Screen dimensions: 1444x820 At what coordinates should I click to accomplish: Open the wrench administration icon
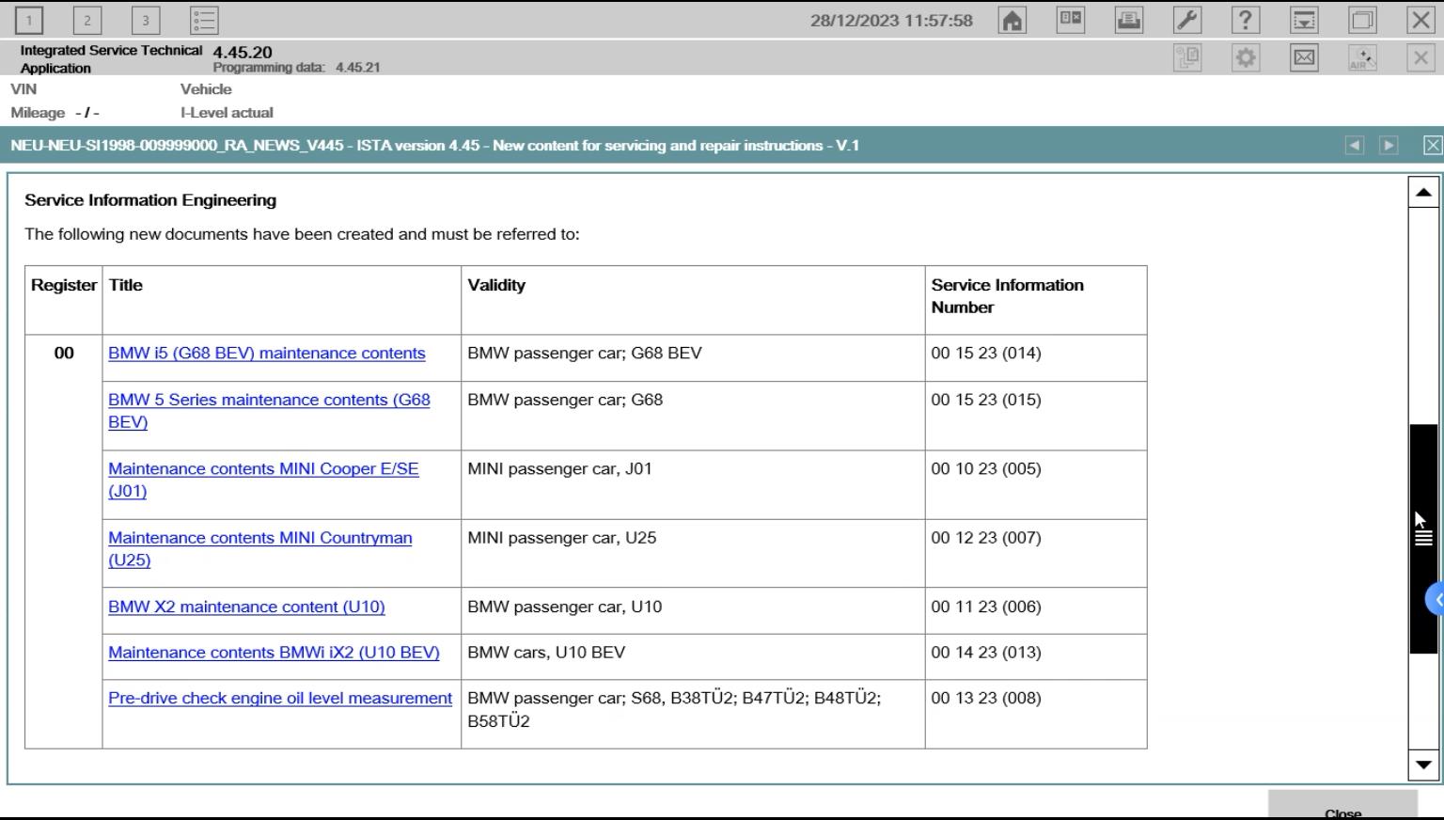(1187, 20)
